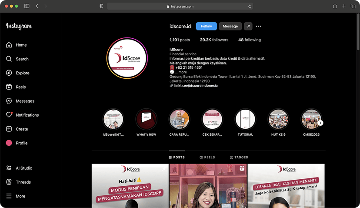Click Safari sidebar toggle icon
The width and height of the screenshot is (360, 208).
(27, 6)
